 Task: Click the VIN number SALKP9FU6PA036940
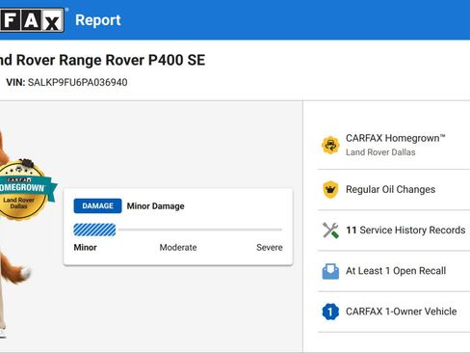click(x=77, y=82)
